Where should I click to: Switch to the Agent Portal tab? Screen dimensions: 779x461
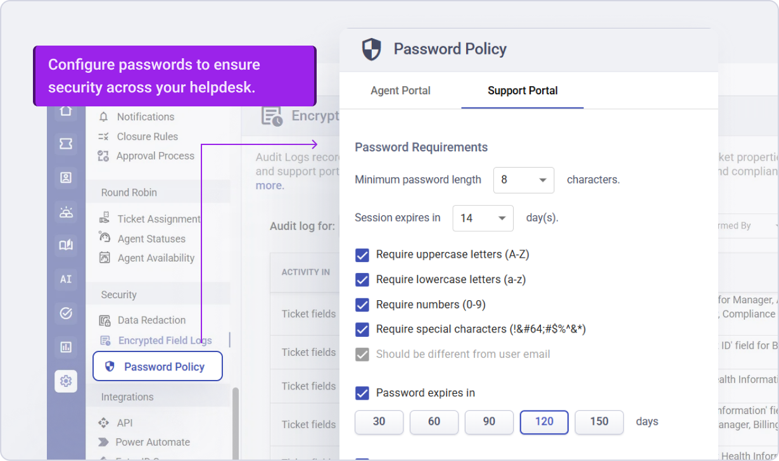click(400, 91)
